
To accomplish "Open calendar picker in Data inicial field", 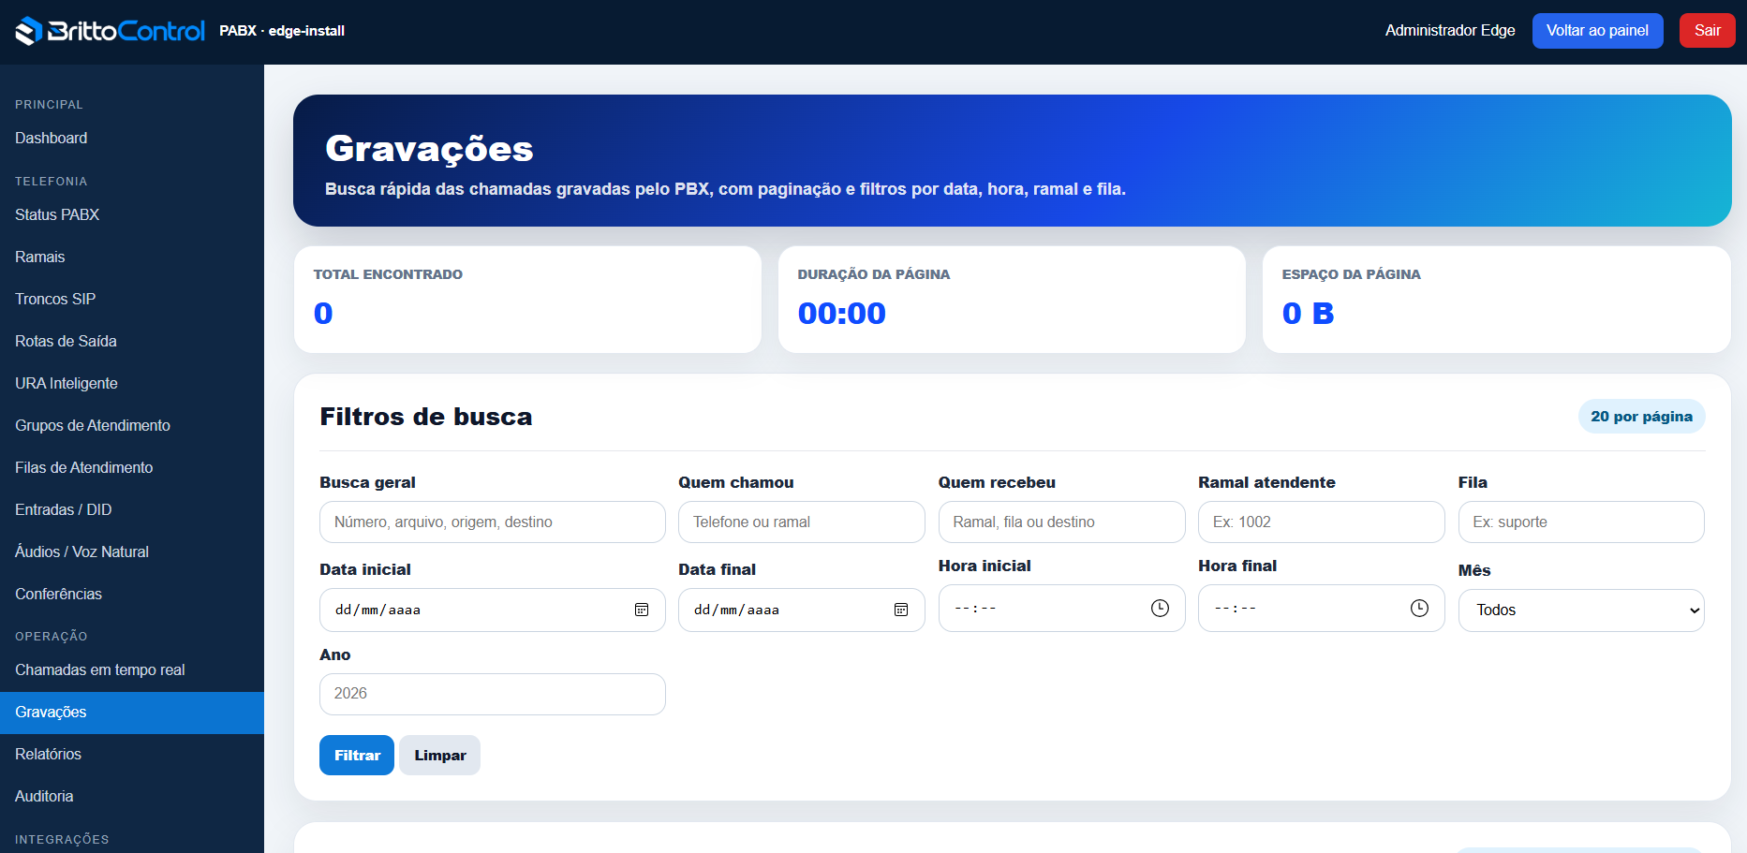I will pyautogui.click(x=642, y=610).
